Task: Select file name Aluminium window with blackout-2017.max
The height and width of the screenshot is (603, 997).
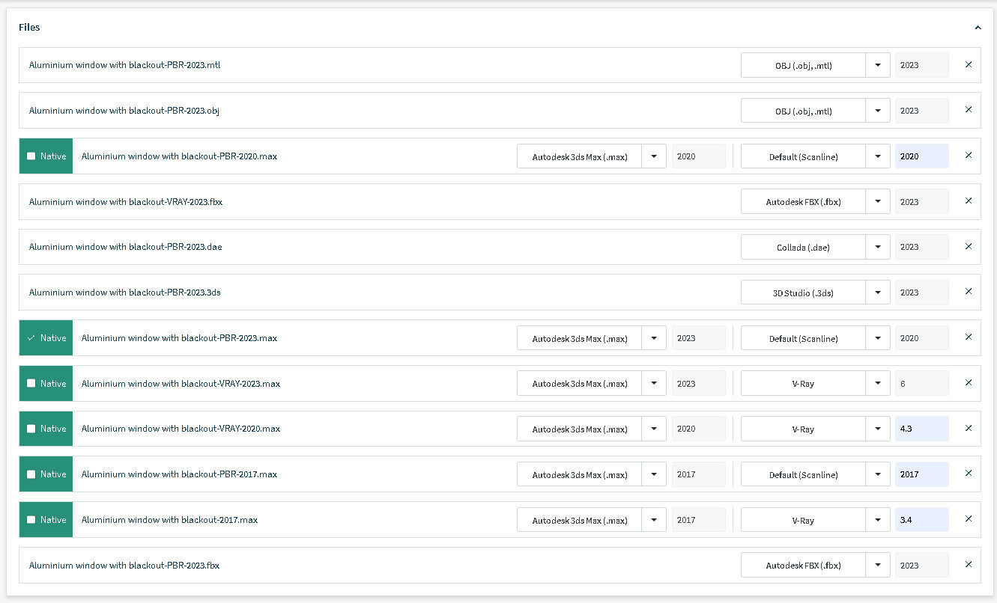Action: (x=169, y=520)
